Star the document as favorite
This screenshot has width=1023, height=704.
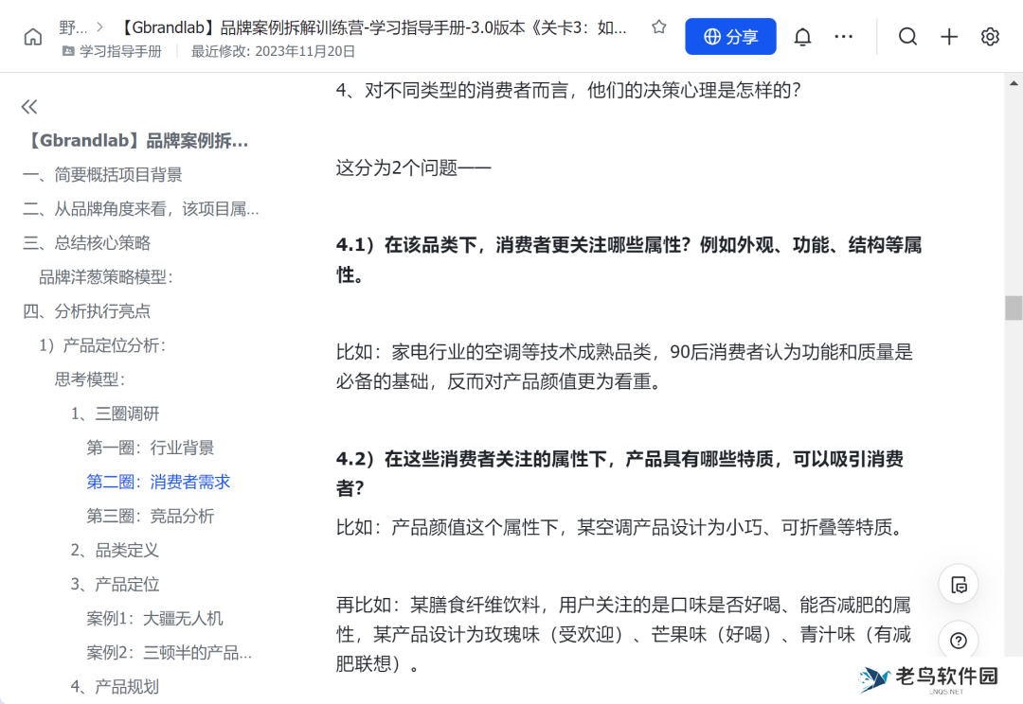tap(658, 28)
